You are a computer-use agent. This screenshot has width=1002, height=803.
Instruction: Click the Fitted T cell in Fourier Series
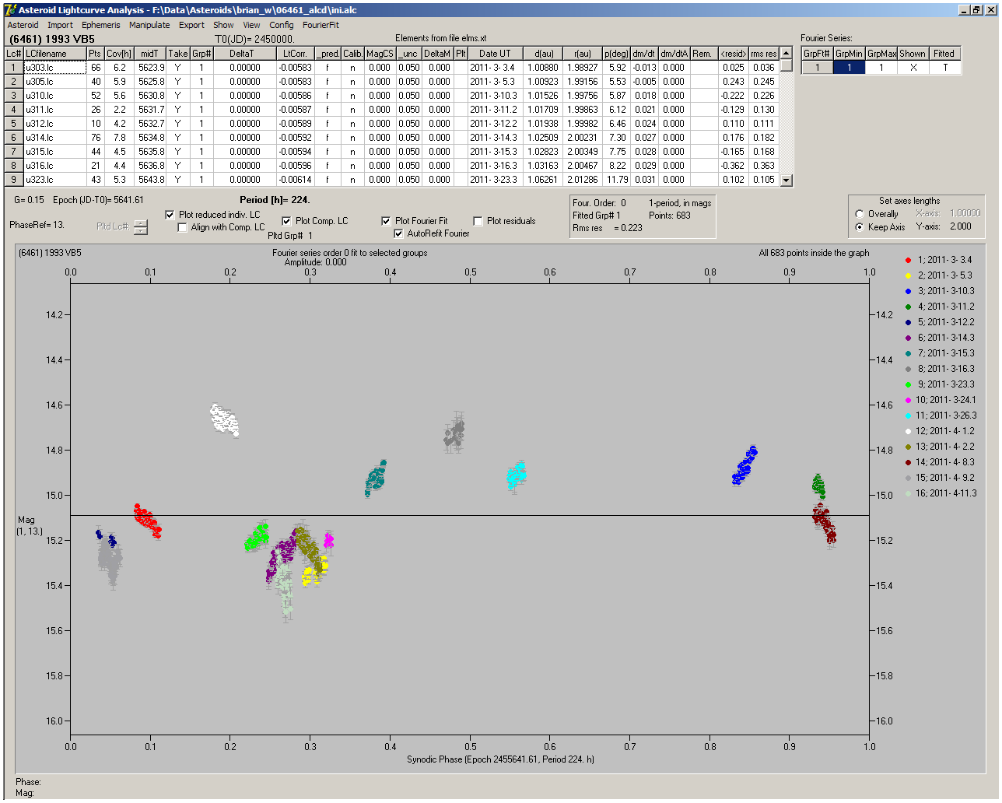(945, 68)
